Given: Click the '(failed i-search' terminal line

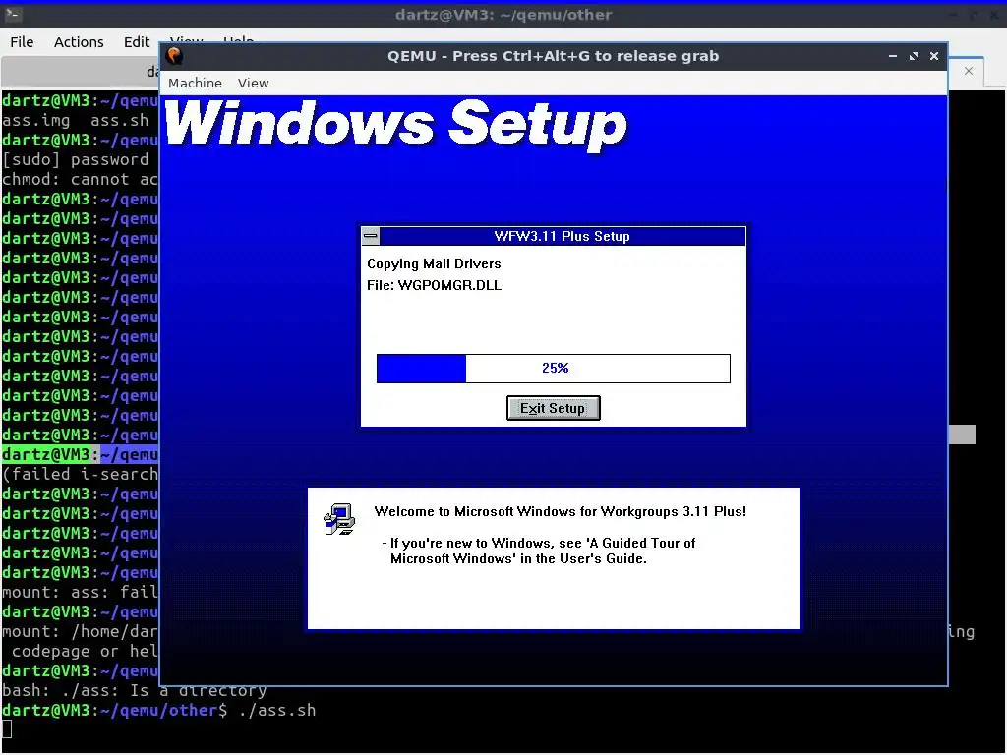Looking at the screenshot, I should coord(80,475).
